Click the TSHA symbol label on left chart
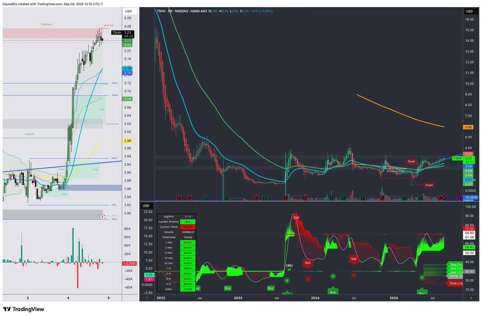 (116, 33)
